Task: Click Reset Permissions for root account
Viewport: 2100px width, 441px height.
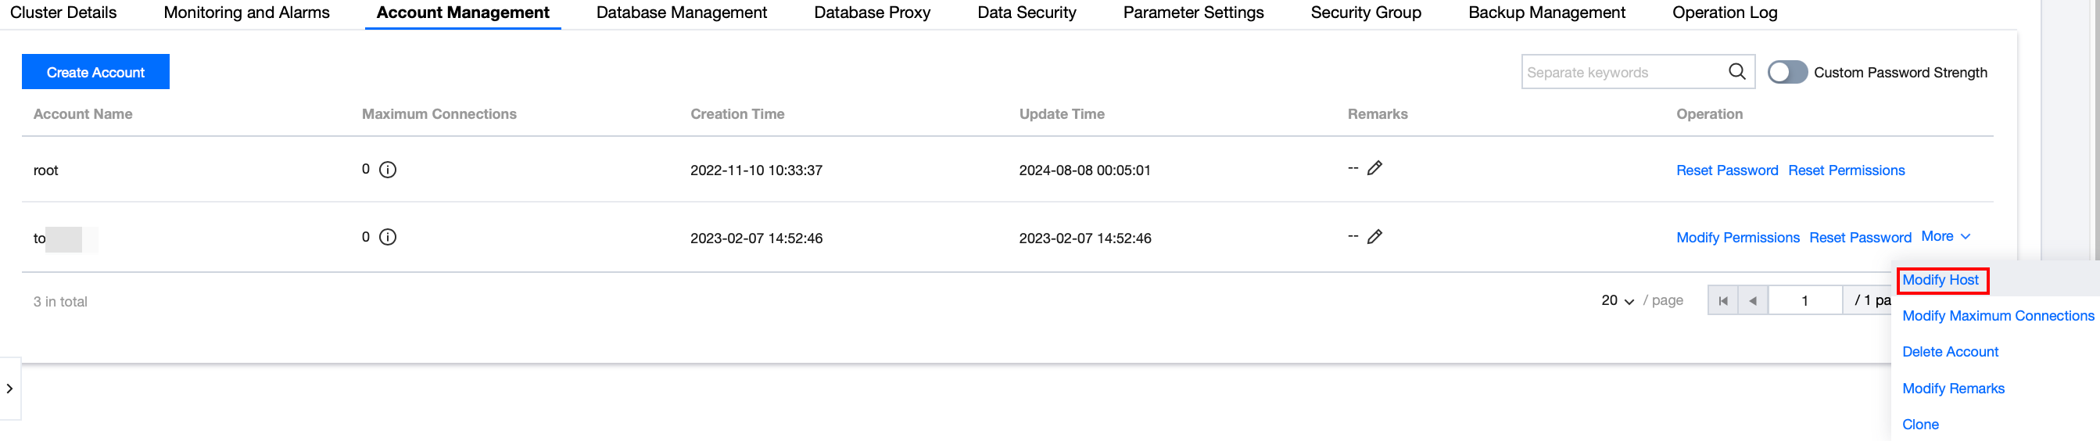Action: pos(1847,170)
